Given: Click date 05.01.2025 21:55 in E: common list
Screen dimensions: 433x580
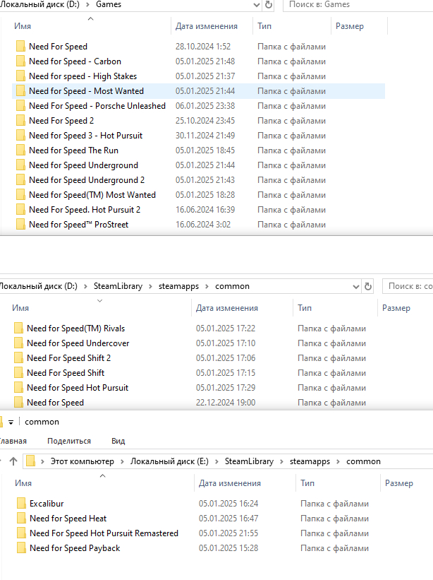Looking at the screenshot, I should pyautogui.click(x=228, y=533).
